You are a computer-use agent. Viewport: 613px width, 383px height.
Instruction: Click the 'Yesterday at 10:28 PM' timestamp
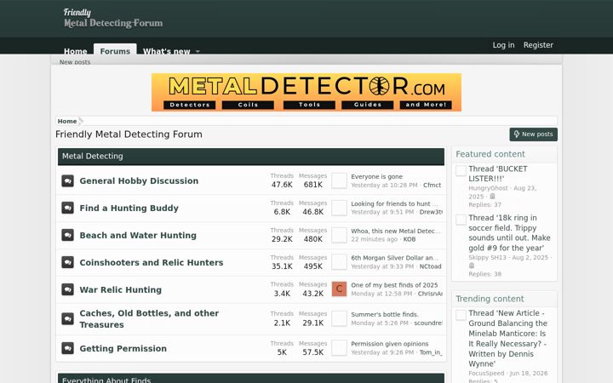click(384, 186)
